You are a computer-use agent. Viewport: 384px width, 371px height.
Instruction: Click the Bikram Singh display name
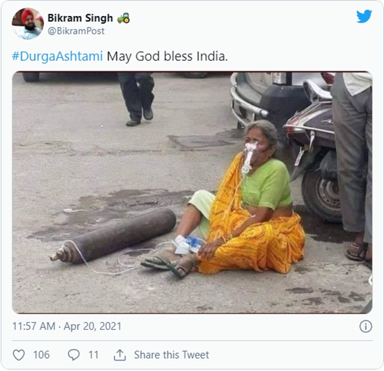tap(80, 18)
